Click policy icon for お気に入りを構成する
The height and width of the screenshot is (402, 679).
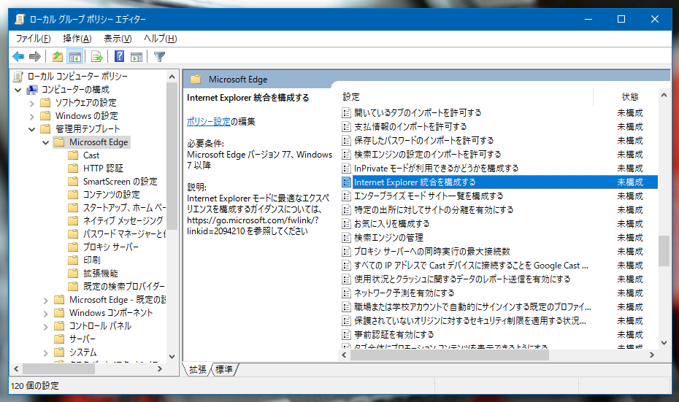point(346,224)
